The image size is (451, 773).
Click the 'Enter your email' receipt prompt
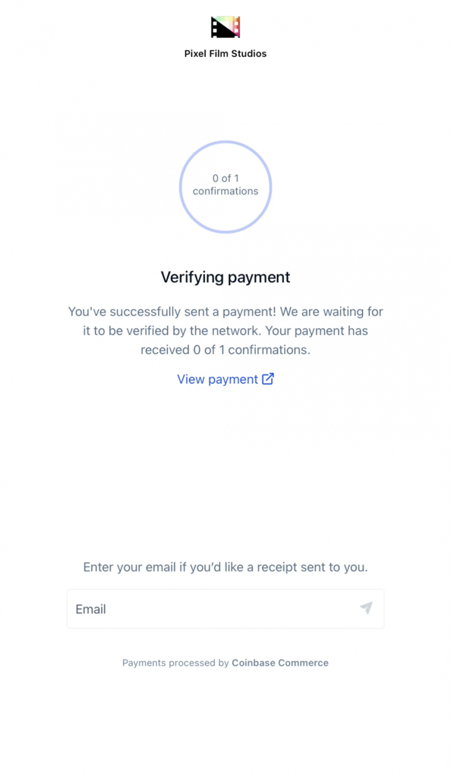(x=225, y=567)
